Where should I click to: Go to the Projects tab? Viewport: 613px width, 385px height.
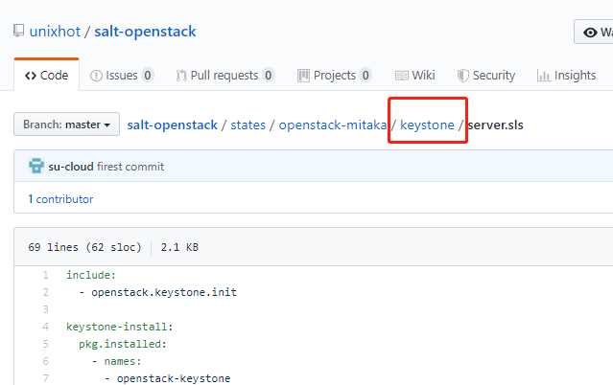[334, 75]
